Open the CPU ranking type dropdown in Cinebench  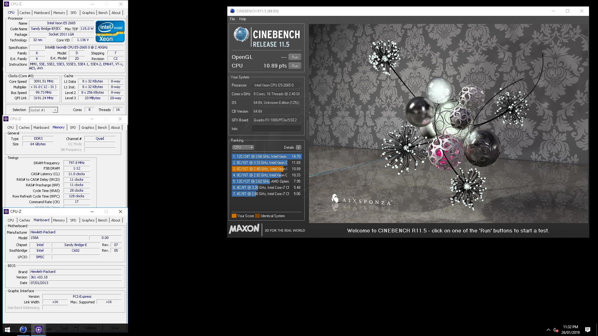(x=243, y=147)
